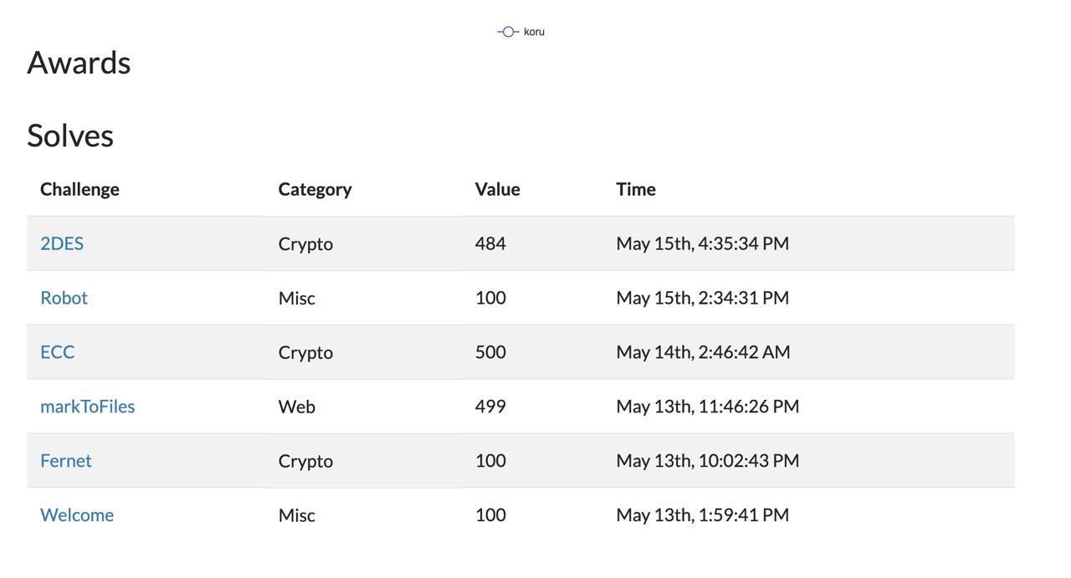Select the Awards heading
Image resolution: width=1071 pixels, height=578 pixels.
(79, 63)
